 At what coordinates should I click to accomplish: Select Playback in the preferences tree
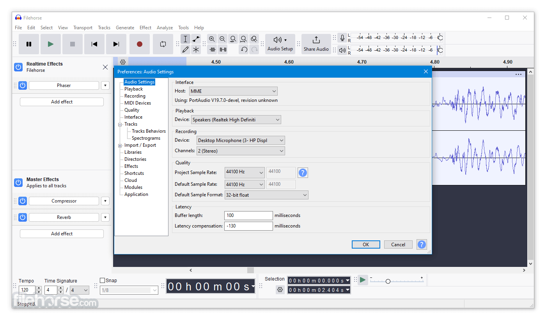133,89
